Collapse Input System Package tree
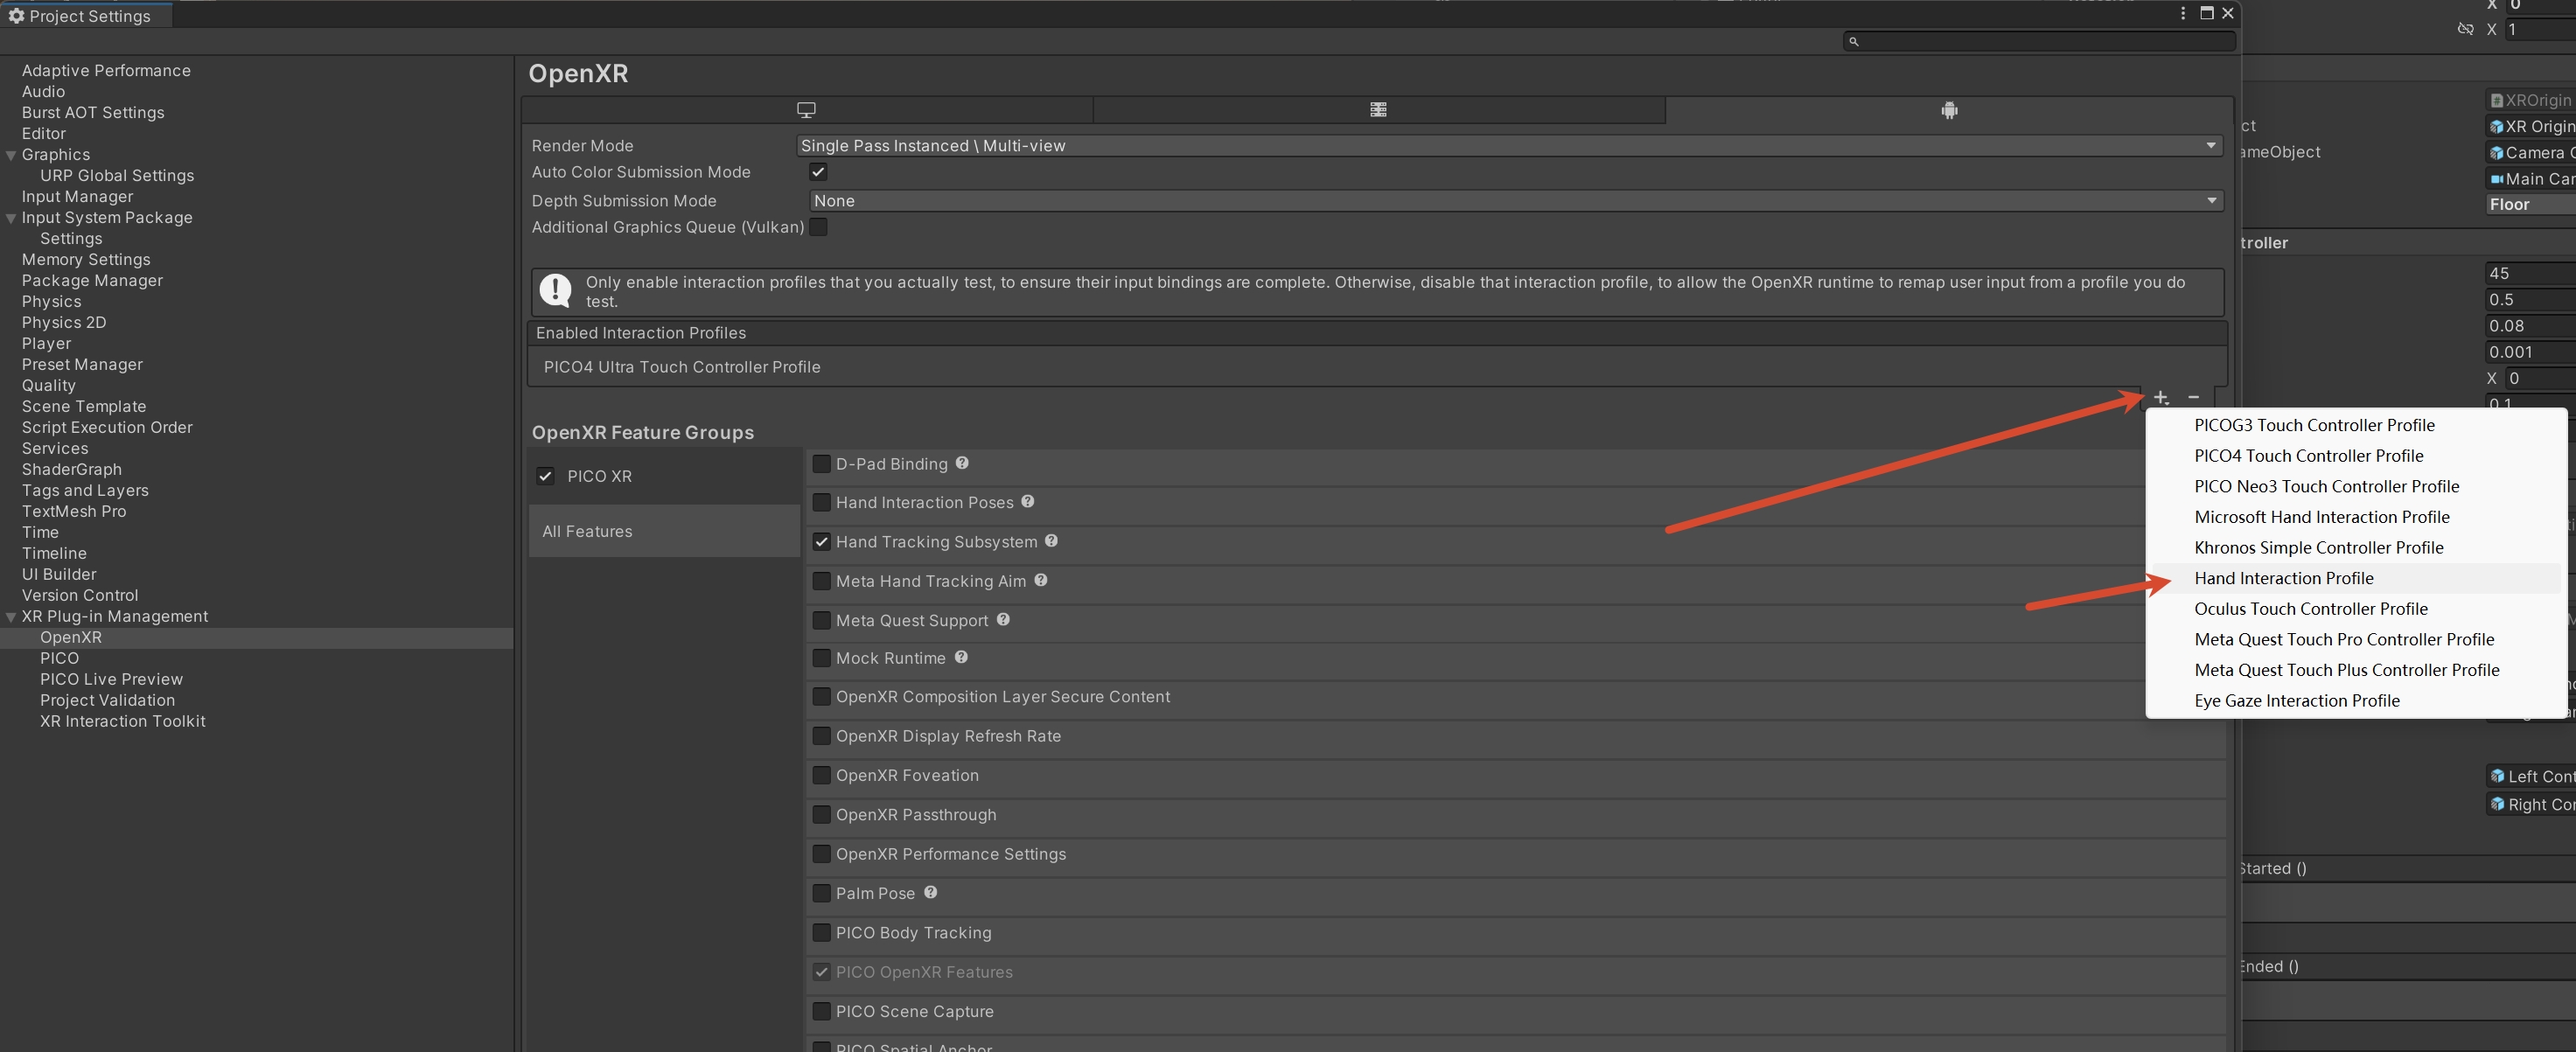The width and height of the screenshot is (2576, 1052). coord(11,218)
